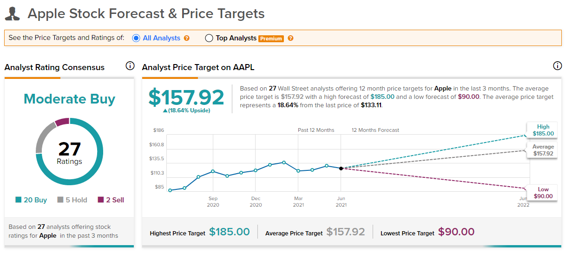565x253 pixels.
Task: Click the $160.8 y-axis label
Action: coord(157,144)
